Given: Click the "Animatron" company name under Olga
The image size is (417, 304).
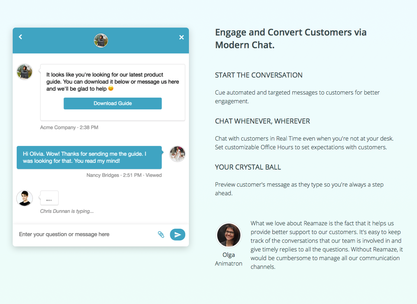Looking at the screenshot, I should (228, 263).
